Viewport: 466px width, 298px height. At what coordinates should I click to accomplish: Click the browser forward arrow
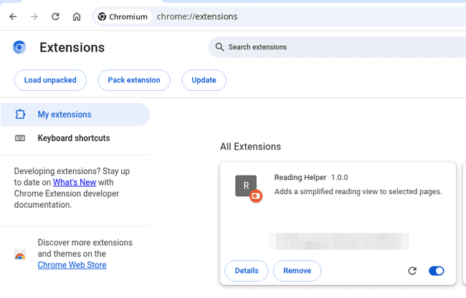(x=34, y=16)
